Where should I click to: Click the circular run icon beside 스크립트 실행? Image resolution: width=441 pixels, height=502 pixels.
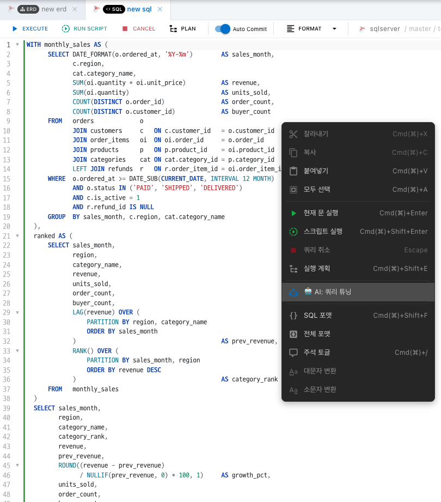pyautogui.click(x=293, y=232)
